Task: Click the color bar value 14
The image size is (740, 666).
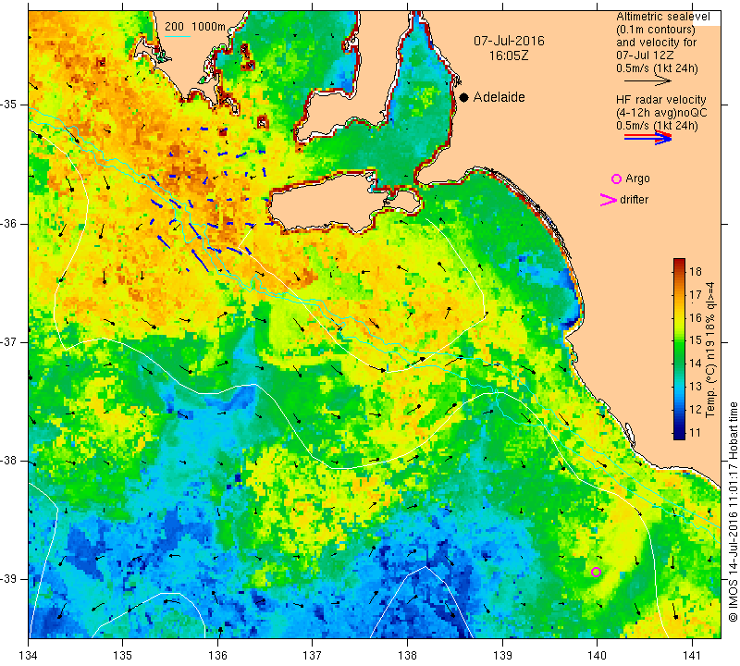Action: click(x=696, y=364)
